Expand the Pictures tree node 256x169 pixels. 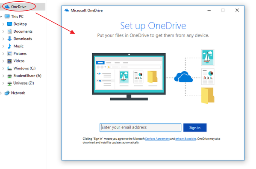3,54
